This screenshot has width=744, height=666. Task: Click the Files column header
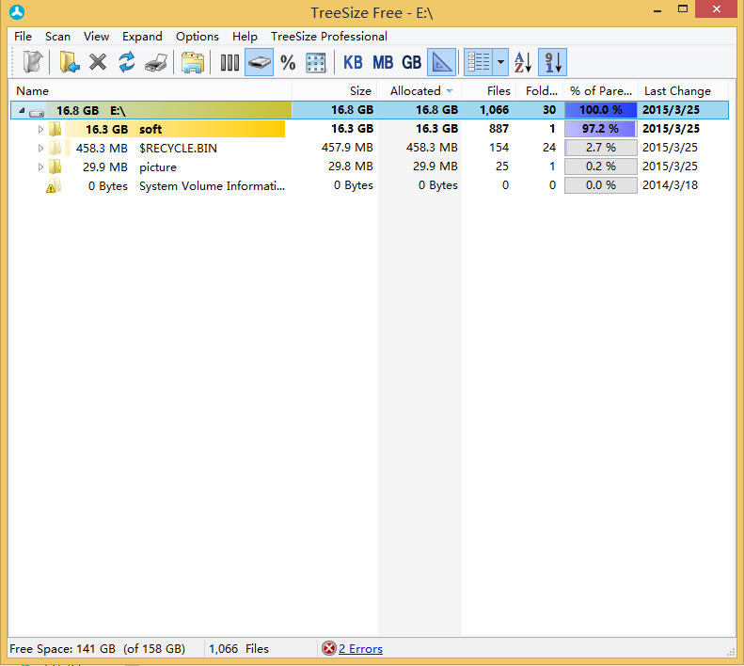click(x=489, y=90)
